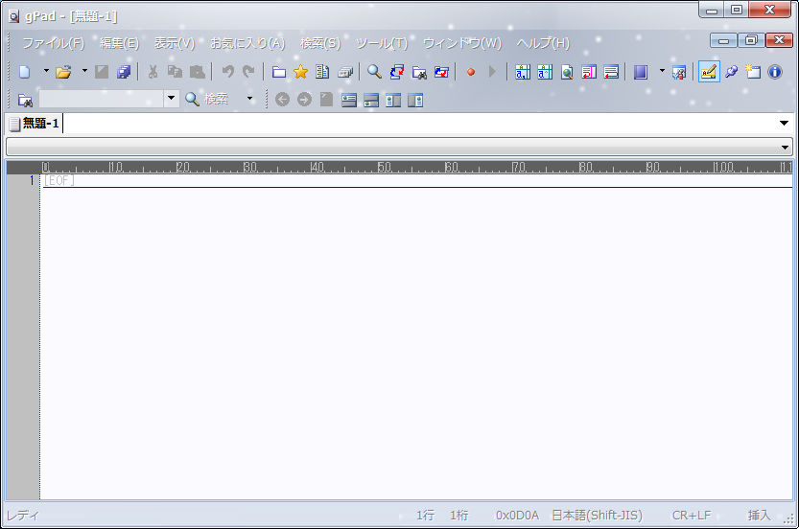799x529 pixels.
Task: Click the blue info icon
Action: click(x=775, y=72)
